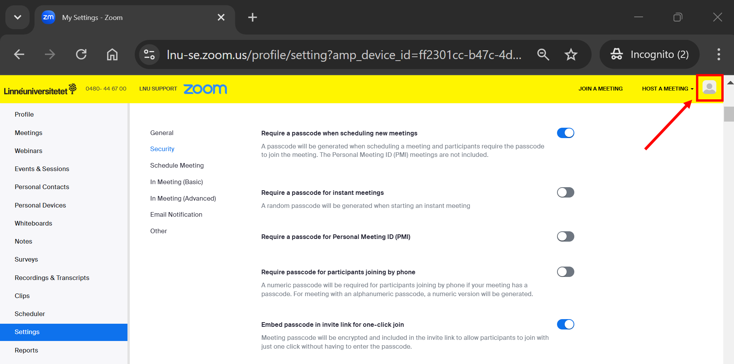Image resolution: width=734 pixels, height=364 pixels.
Task: Jump to the Schedule Meeting section
Action: point(177,165)
